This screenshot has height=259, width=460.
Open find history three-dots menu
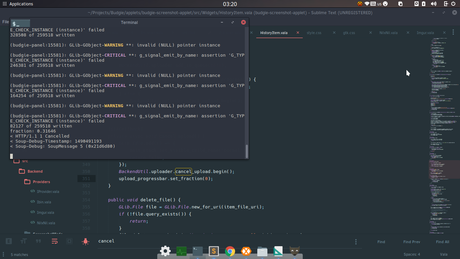[x=356, y=242]
